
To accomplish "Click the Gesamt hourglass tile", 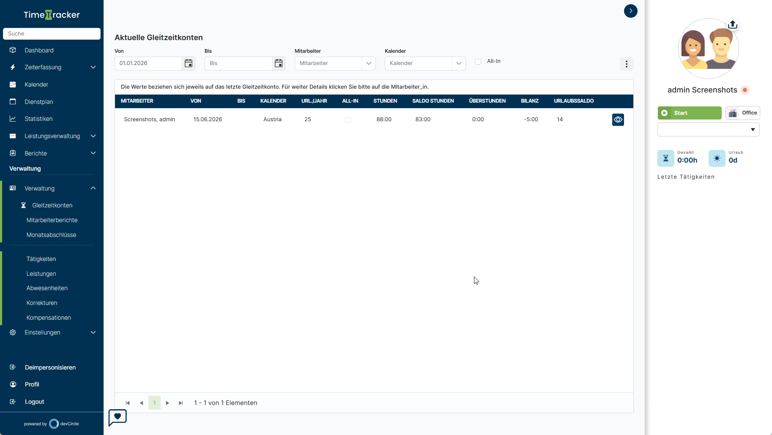I will click(x=666, y=158).
